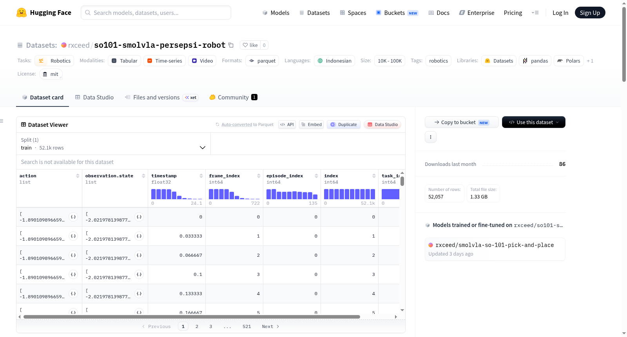
Task: Expand action JSON in timestamp 0.1 row
Action: [x=73, y=274]
